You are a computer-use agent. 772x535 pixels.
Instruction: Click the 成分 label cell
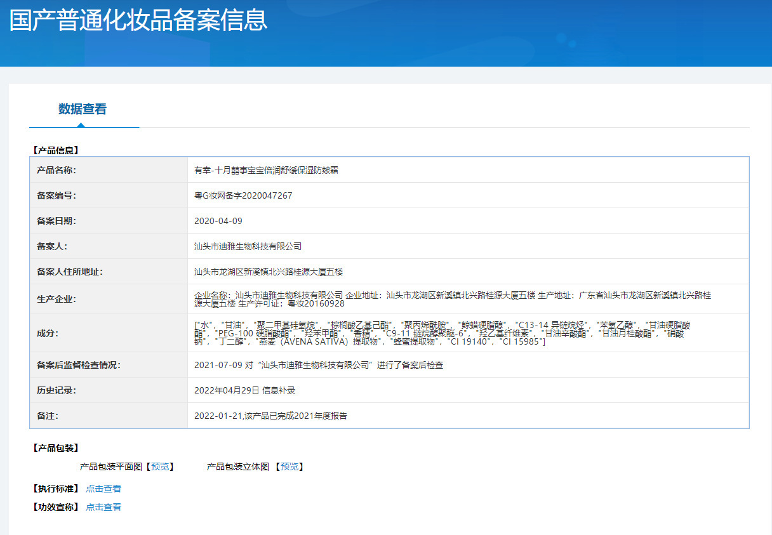pyautogui.click(x=109, y=333)
